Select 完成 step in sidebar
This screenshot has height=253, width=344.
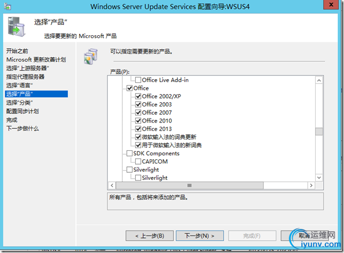pyautogui.click(x=12, y=120)
